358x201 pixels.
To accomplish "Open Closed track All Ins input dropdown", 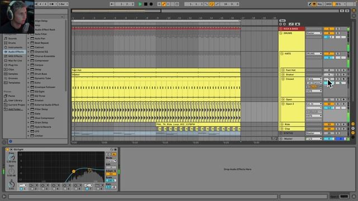I will click(314, 79).
